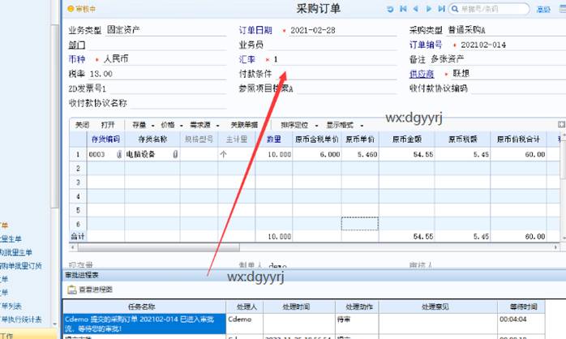Click the 打开 button above the grid
The height and width of the screenshot is (339, 566).
108,126
